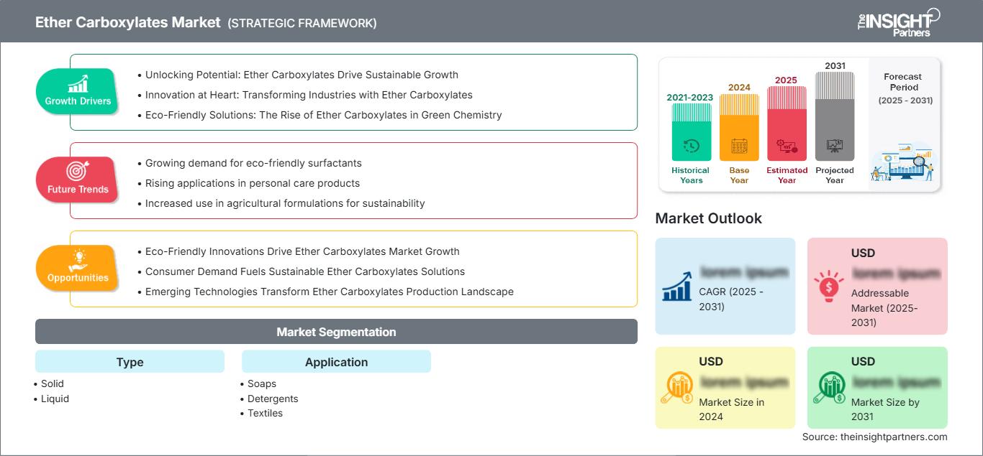Click the Historical Years caption
The image size is (983, 456).
(x=691, y=175)
